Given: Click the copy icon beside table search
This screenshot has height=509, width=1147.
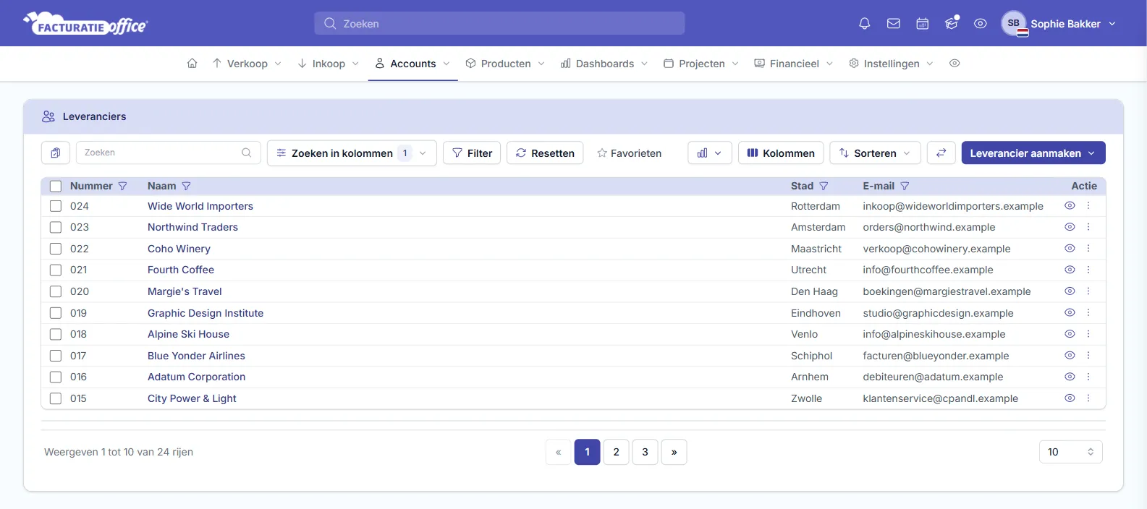Looking at the screenshot, I should [56, 153].
